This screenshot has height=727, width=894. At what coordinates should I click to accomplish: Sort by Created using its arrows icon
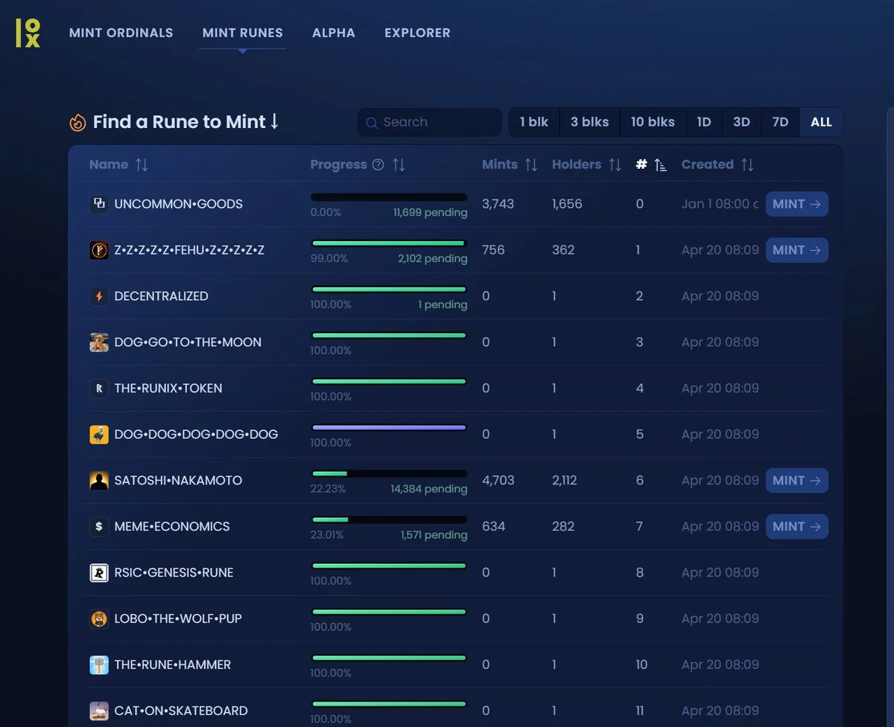(747, 164)
